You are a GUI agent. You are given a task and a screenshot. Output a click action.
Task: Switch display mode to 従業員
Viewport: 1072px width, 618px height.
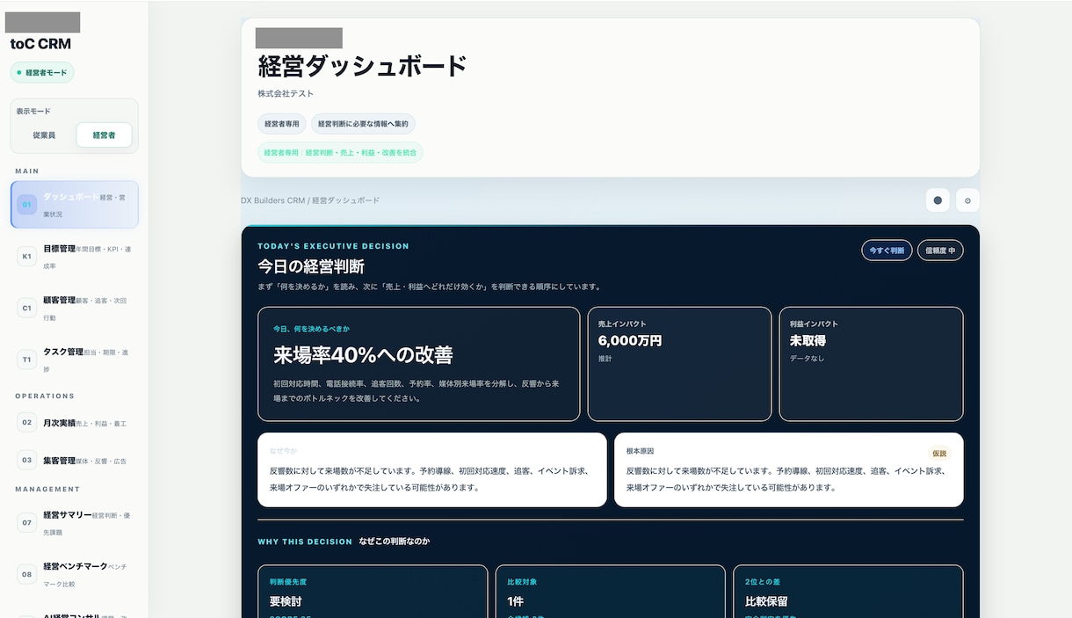44,135
